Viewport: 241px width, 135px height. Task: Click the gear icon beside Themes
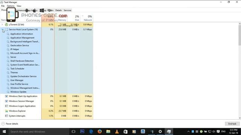click(8, 72)
